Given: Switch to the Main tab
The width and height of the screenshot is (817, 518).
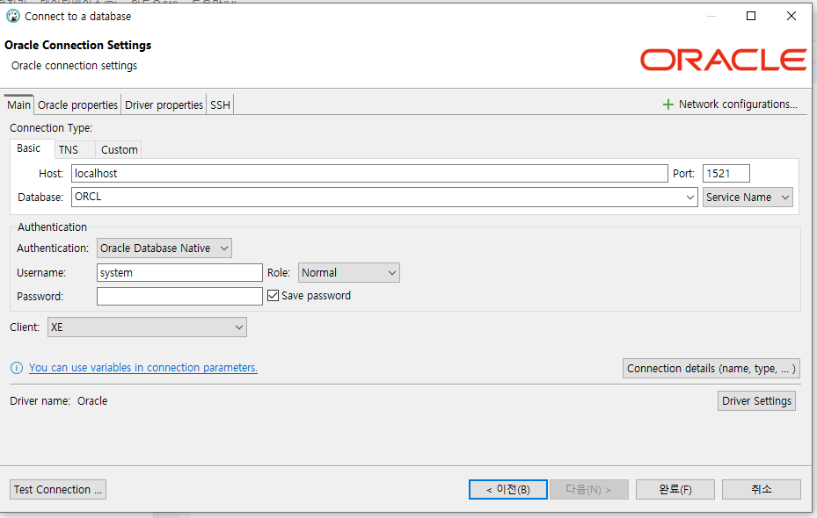Looking at the screenshot, I should coord(18,104).
